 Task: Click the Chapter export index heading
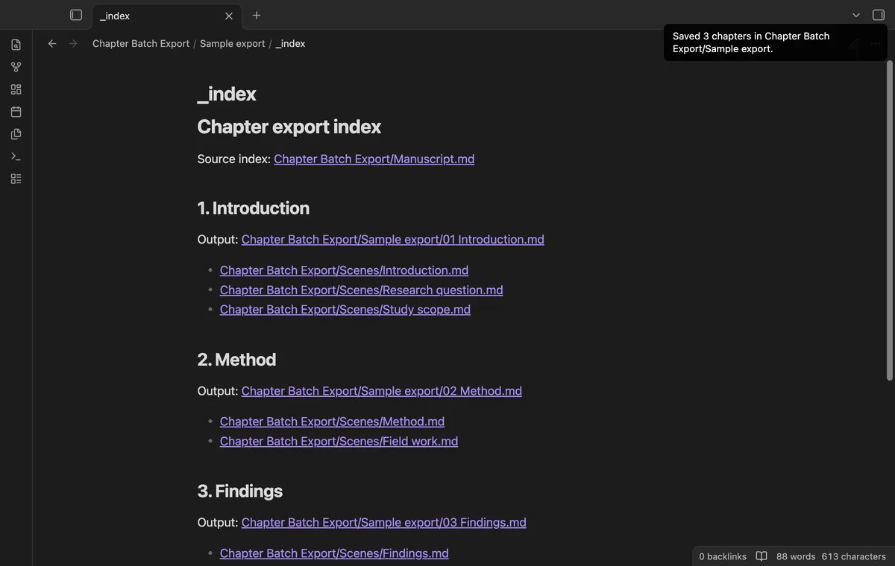click(289, 127)
